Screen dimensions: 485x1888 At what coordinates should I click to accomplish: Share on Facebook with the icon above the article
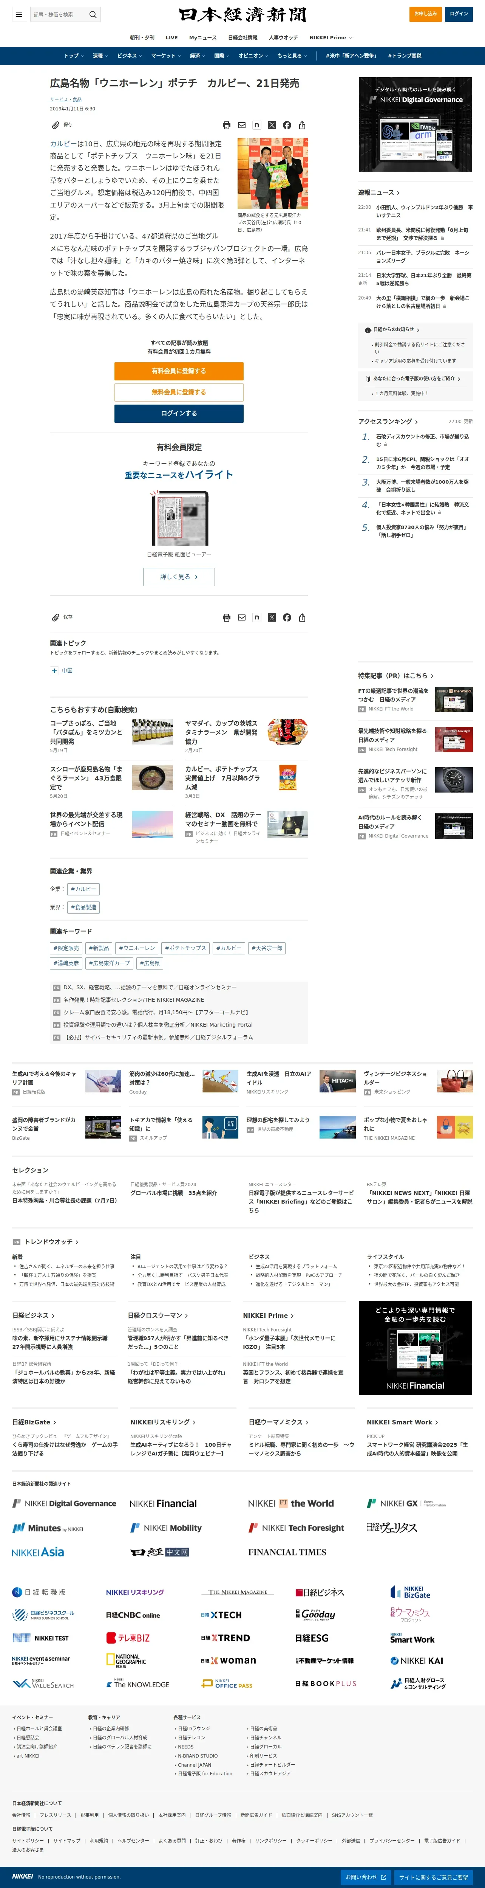286,125
